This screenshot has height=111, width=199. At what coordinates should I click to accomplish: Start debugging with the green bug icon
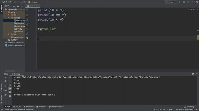pyautogui.click(x=184, y=2)
